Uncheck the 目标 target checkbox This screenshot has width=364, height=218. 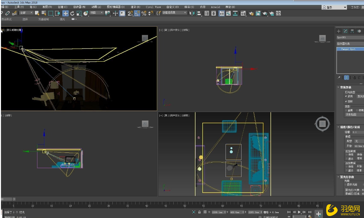(x=346, y=101)
